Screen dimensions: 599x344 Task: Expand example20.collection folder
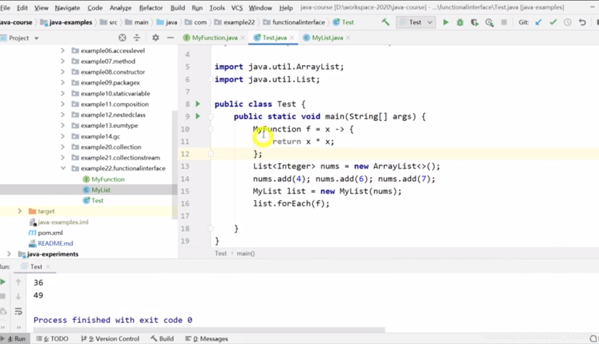point(63,147)
